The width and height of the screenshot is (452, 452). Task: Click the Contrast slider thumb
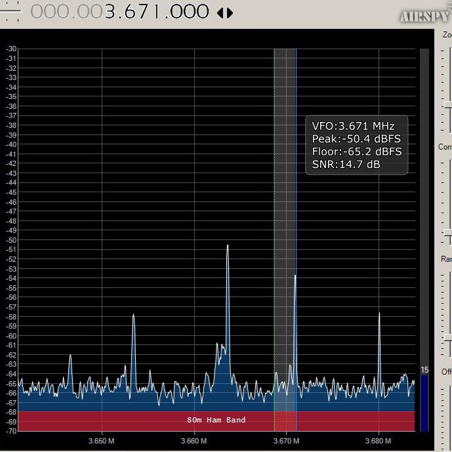point(448,232)
